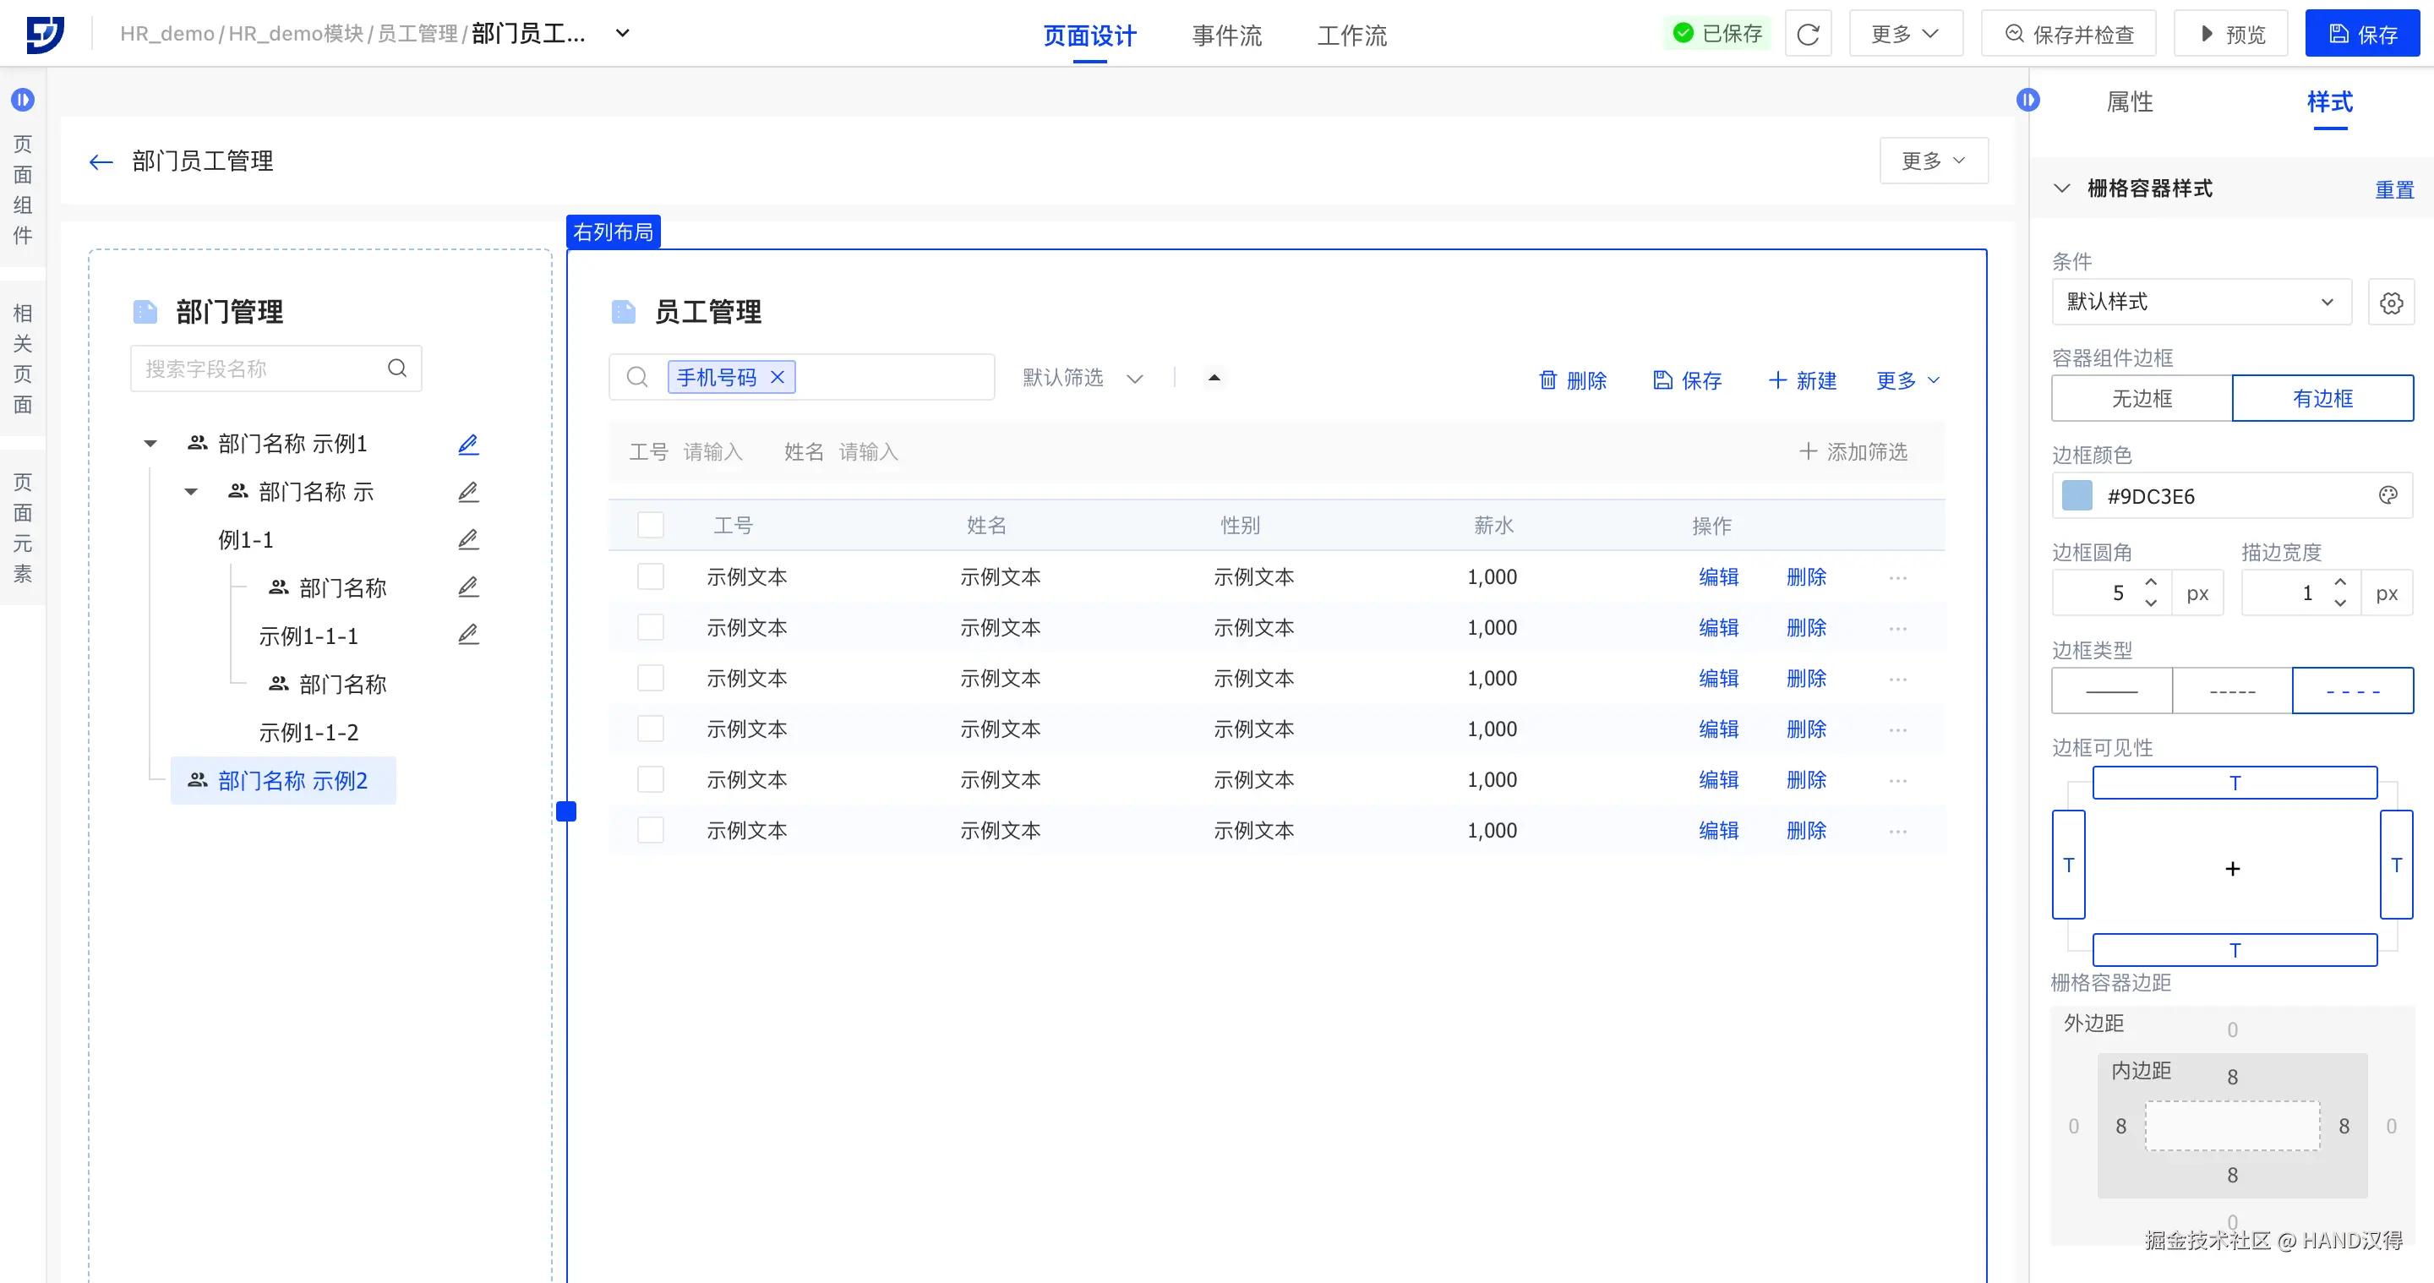Image resolution: width=2434 pixels, height=1283 pixels.
Task: Click the palette icon in the border color field
Action: 2388,496
